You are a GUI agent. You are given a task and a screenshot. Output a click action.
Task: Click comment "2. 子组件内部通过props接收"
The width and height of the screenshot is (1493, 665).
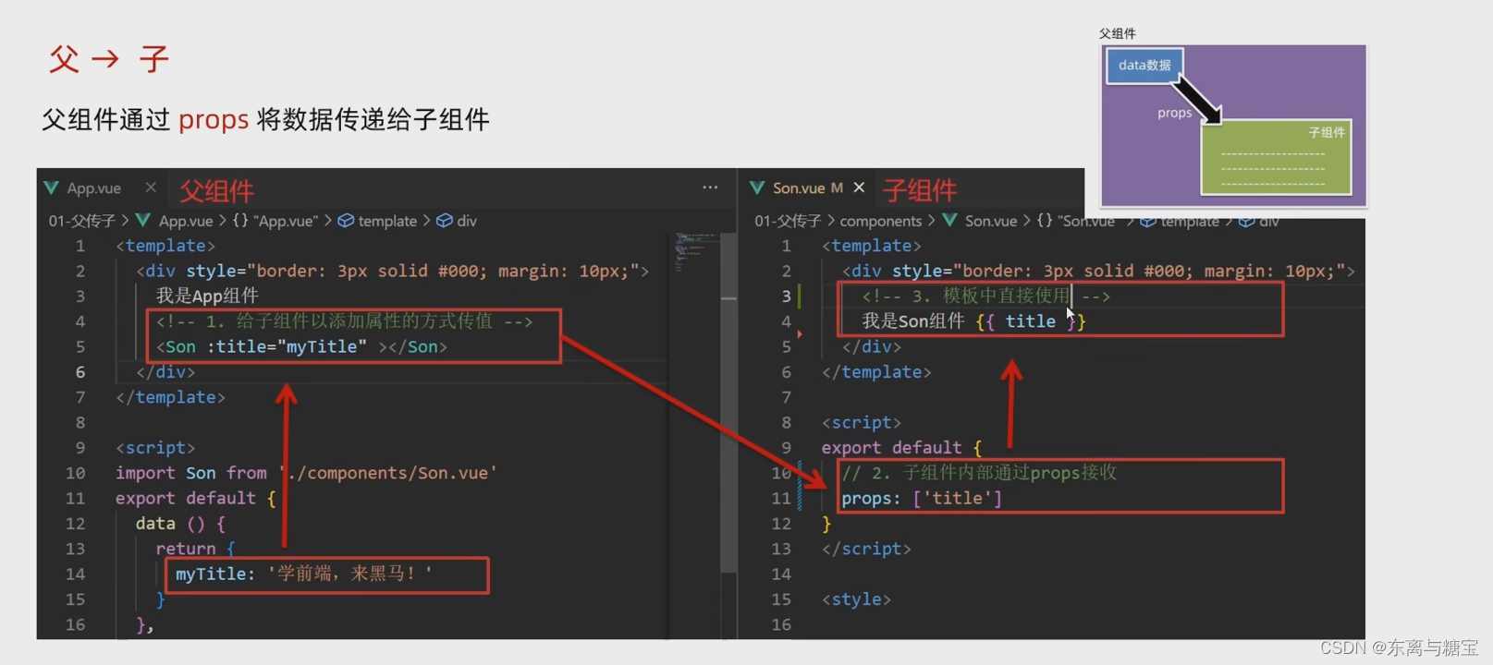point(979,473)
